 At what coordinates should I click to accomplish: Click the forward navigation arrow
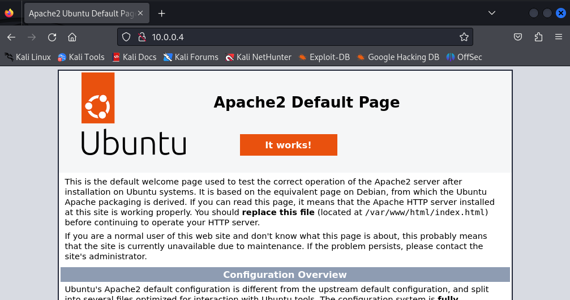(x=32, y=37)
